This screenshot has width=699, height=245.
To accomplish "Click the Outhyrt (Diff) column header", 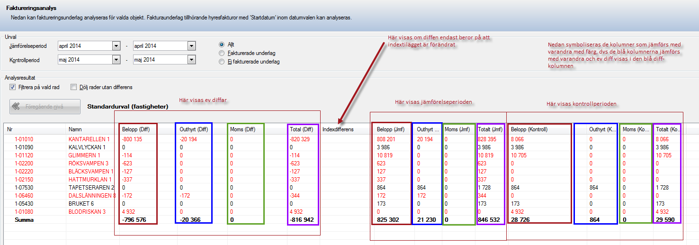I will (x=194, y=129).
